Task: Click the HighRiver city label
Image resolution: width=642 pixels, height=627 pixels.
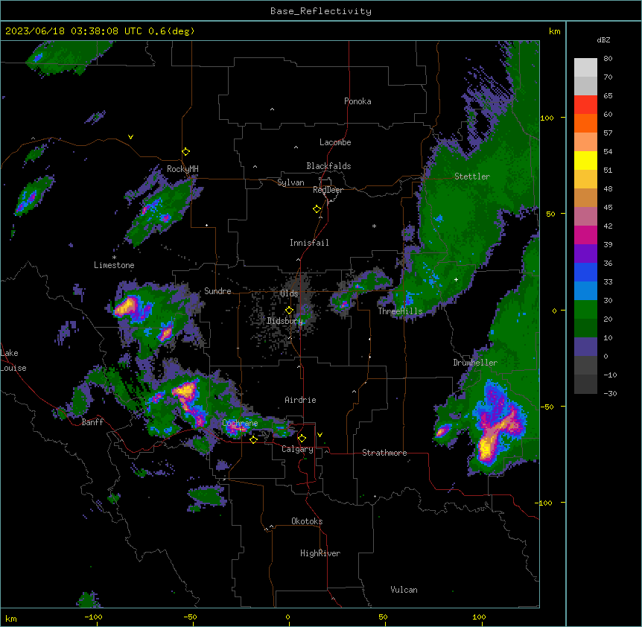Action: coord(320,553)
